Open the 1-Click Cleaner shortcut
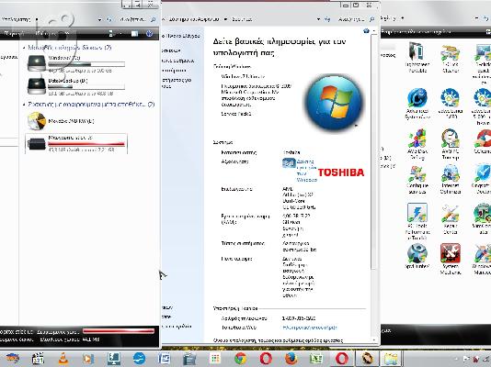This screenshot has height=367, width=491. pyautogui.click(x=451, y=59)
